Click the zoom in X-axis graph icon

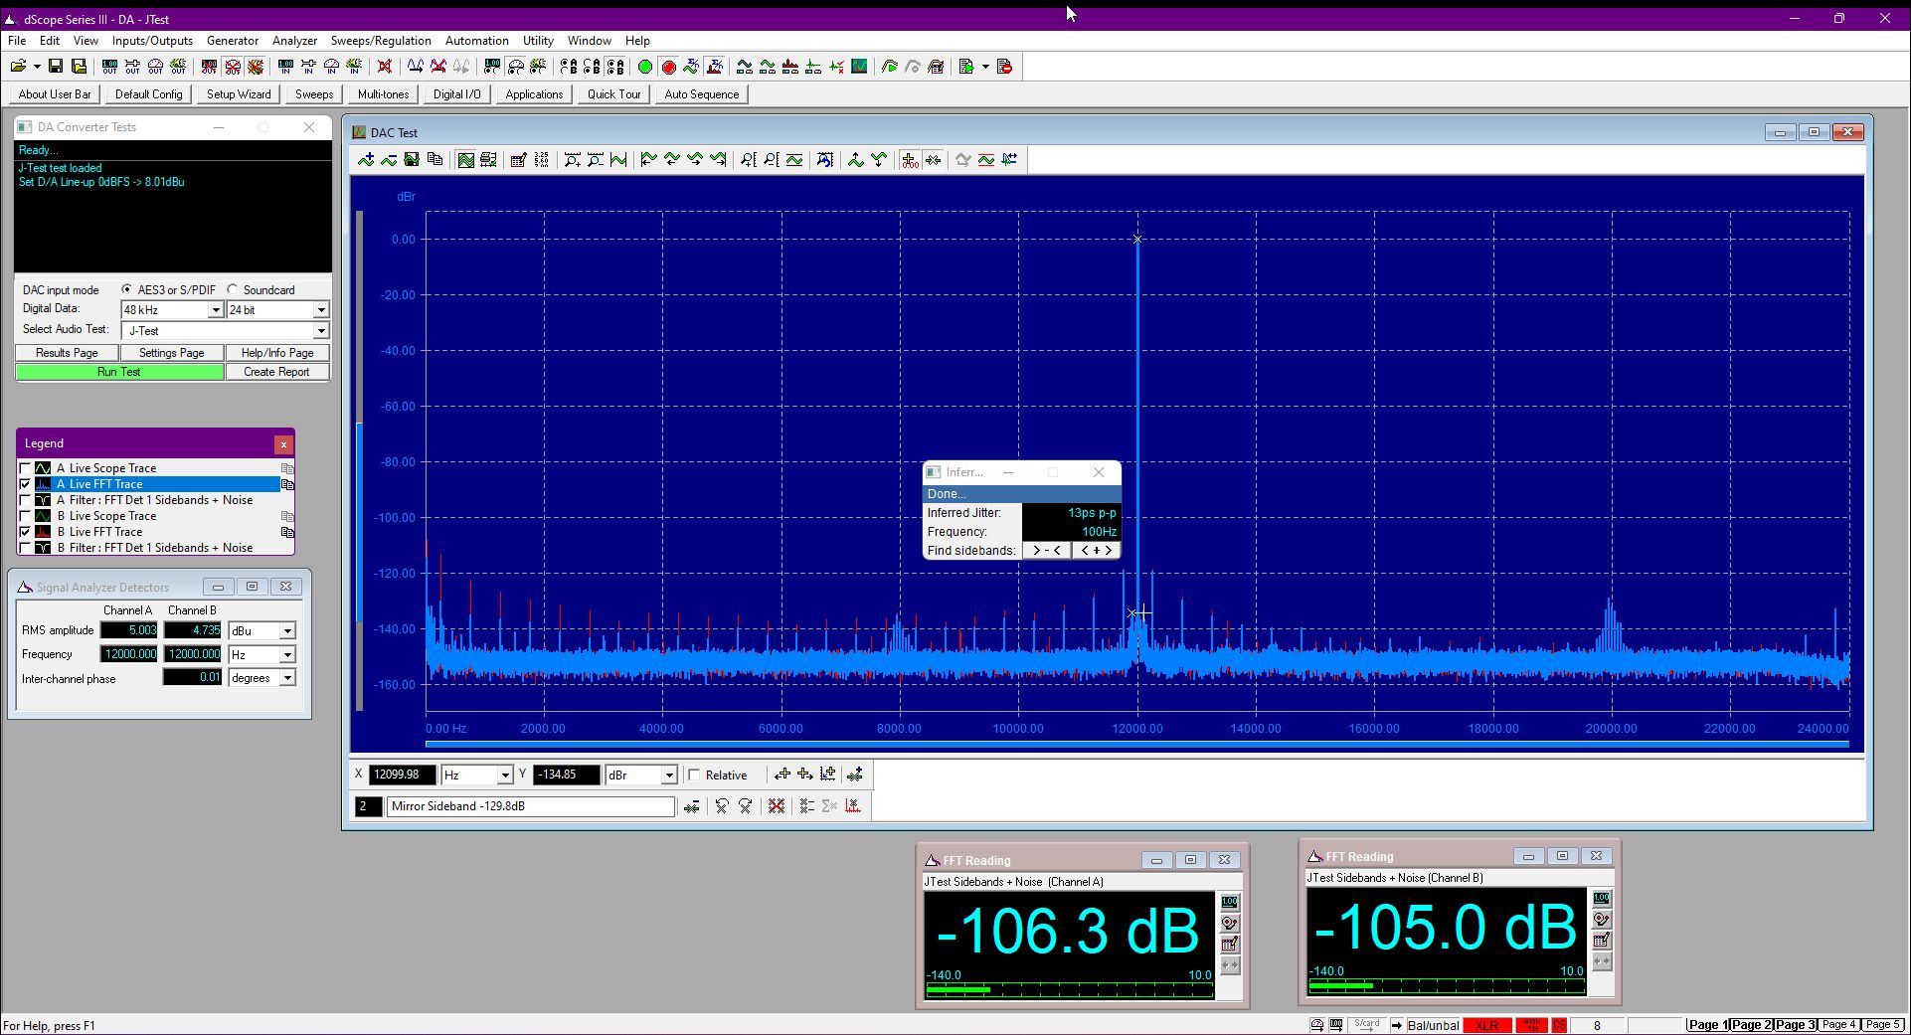coord(573,160)
